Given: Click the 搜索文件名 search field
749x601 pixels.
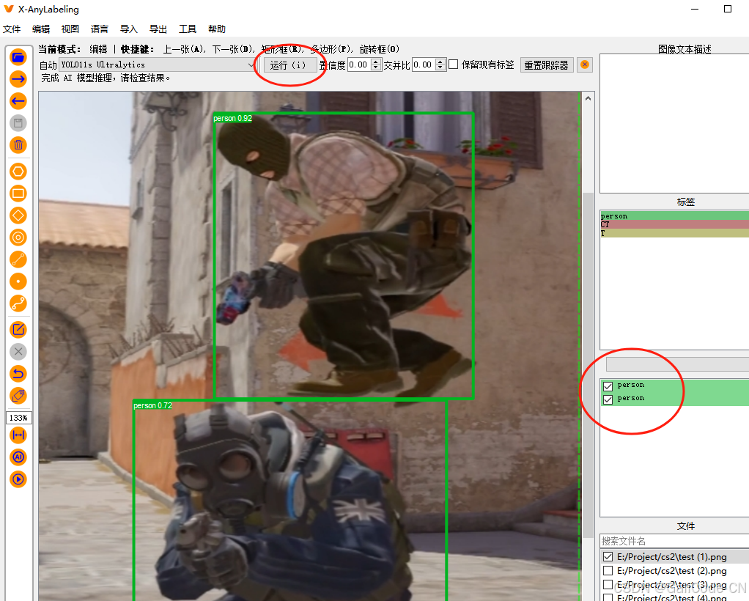Looking at the screenshot, I should click(x=674, y=541).
